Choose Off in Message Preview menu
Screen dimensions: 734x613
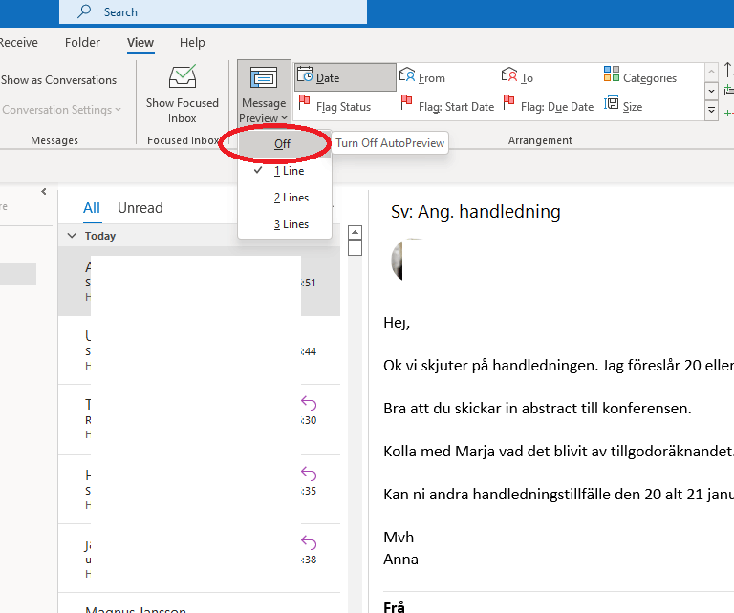pos(285,143)
